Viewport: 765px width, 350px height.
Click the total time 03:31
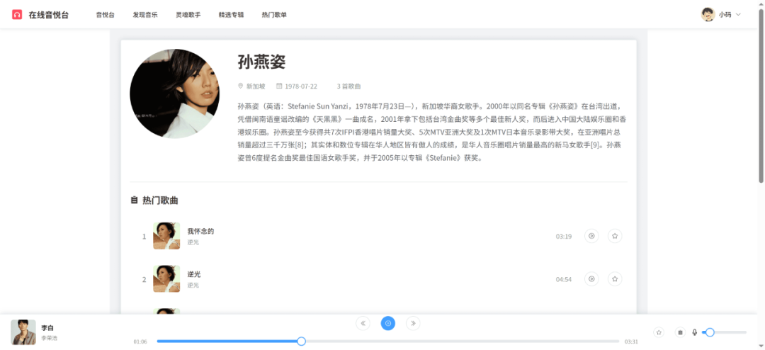click(x=631, y=341)
